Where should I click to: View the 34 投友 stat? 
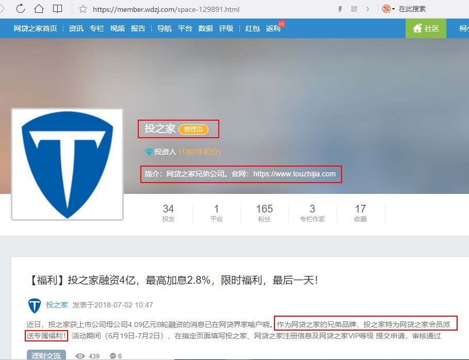pos(168,212)
